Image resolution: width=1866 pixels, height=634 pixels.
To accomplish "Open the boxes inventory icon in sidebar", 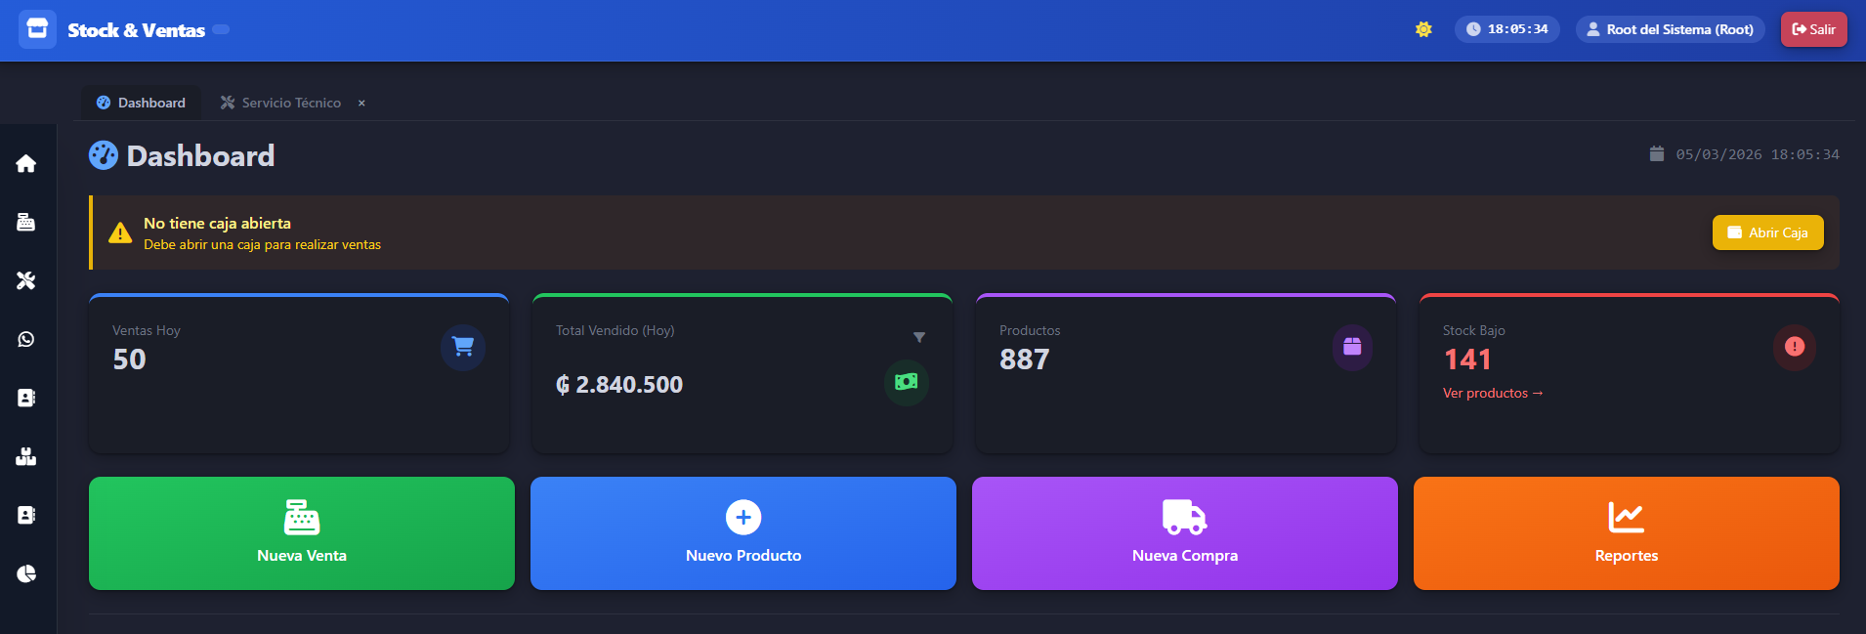I will 26,457.
